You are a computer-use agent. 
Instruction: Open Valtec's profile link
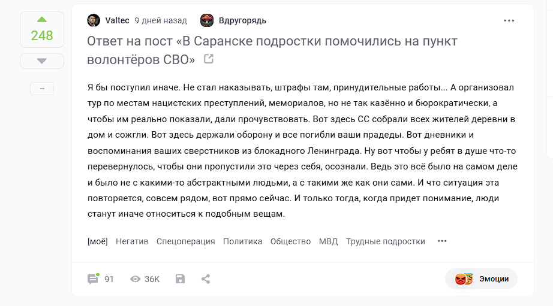click(x=117, y=20)
